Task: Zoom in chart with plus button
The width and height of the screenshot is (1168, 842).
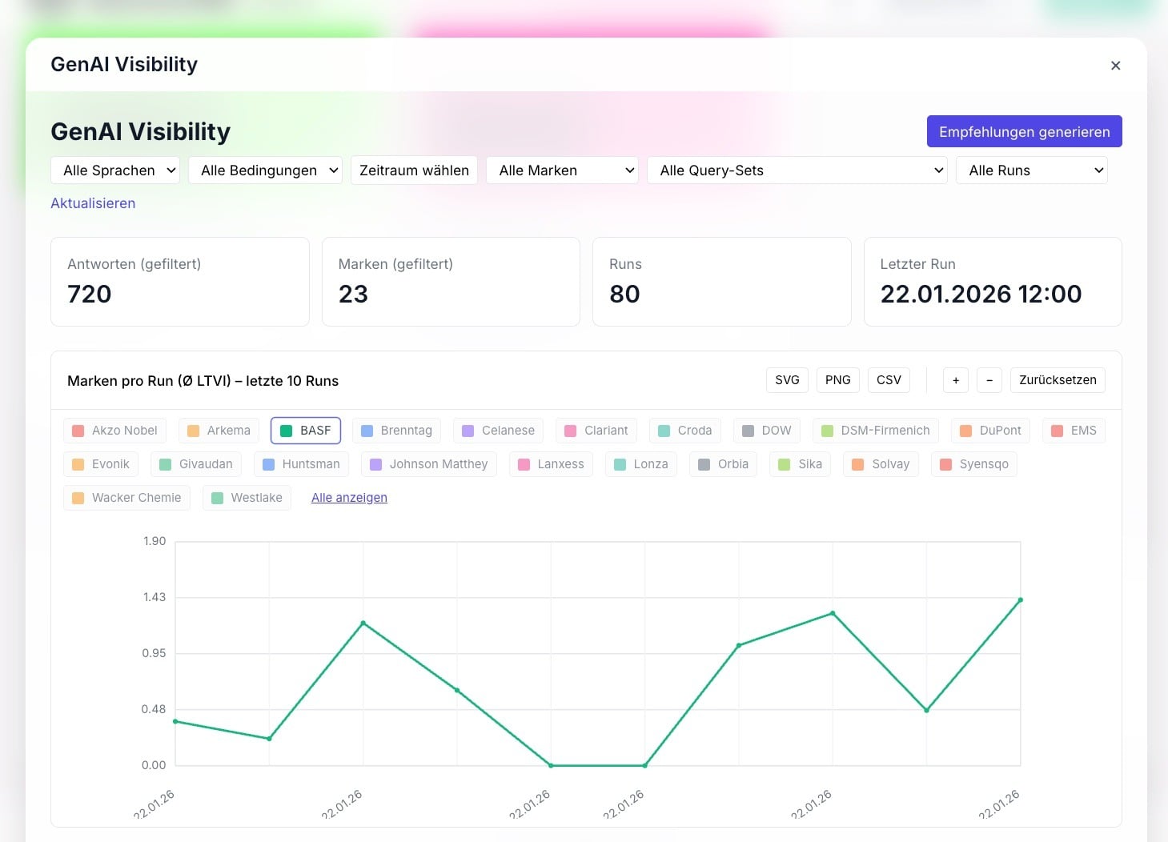Action: 956,380
